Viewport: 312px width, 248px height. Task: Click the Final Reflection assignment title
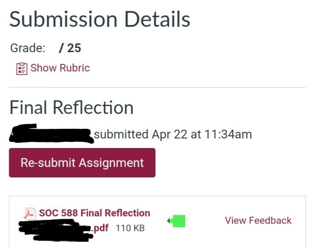click(x=71, y=107)
